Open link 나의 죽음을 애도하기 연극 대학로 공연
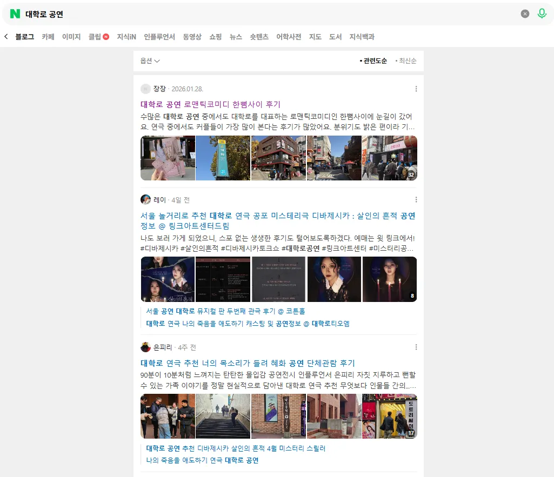The height and width of the screenshot is (477, 554). 202,460
